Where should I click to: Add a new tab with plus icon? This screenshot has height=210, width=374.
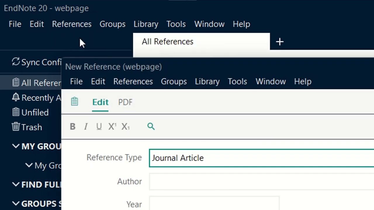pos(280,42)
